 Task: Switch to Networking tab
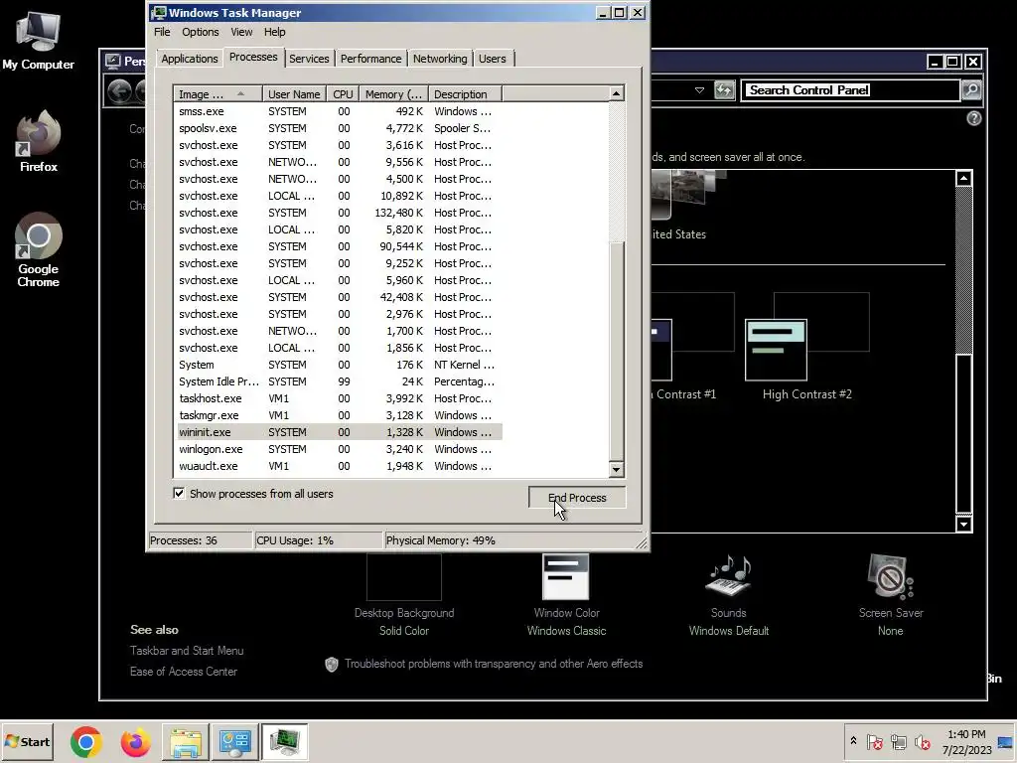pos(440,59)
